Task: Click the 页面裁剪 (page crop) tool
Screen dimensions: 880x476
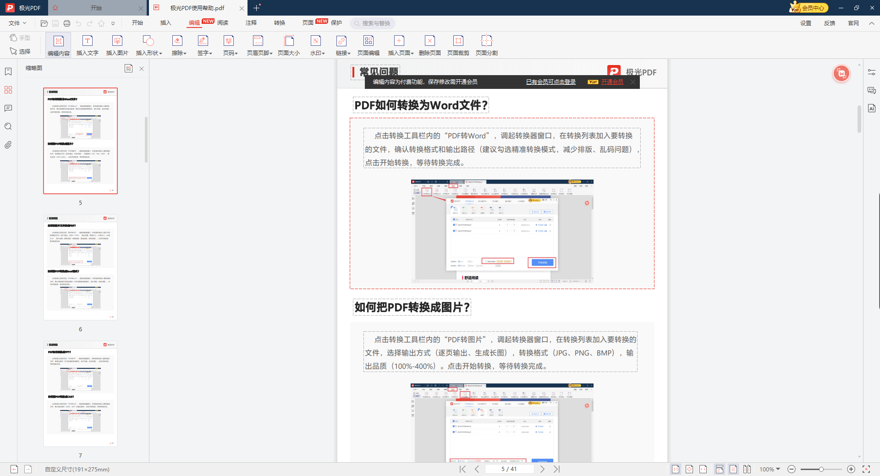Action: click(458, 44)
